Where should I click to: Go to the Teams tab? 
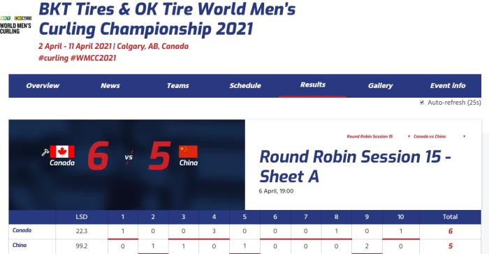click(x=177, y=86)
